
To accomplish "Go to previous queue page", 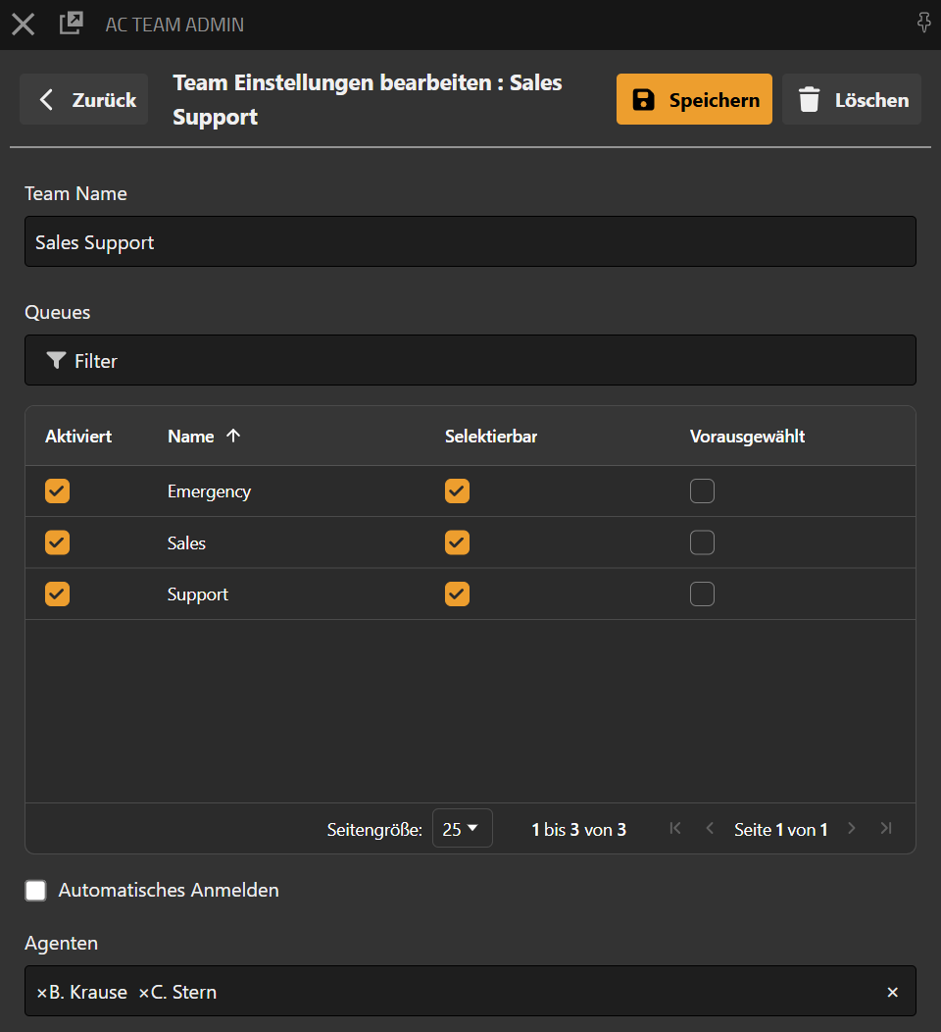I will (x=710, y=829).
